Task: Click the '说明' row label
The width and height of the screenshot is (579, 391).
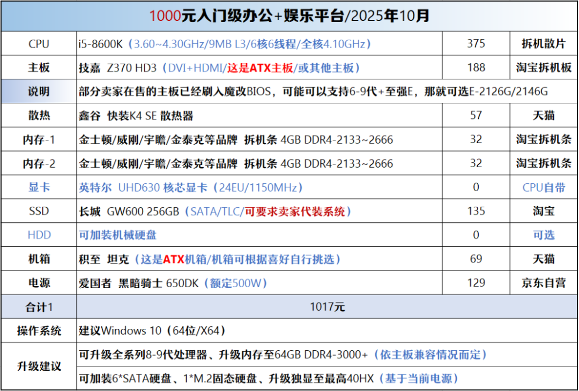Action: [x=39, y=92]
